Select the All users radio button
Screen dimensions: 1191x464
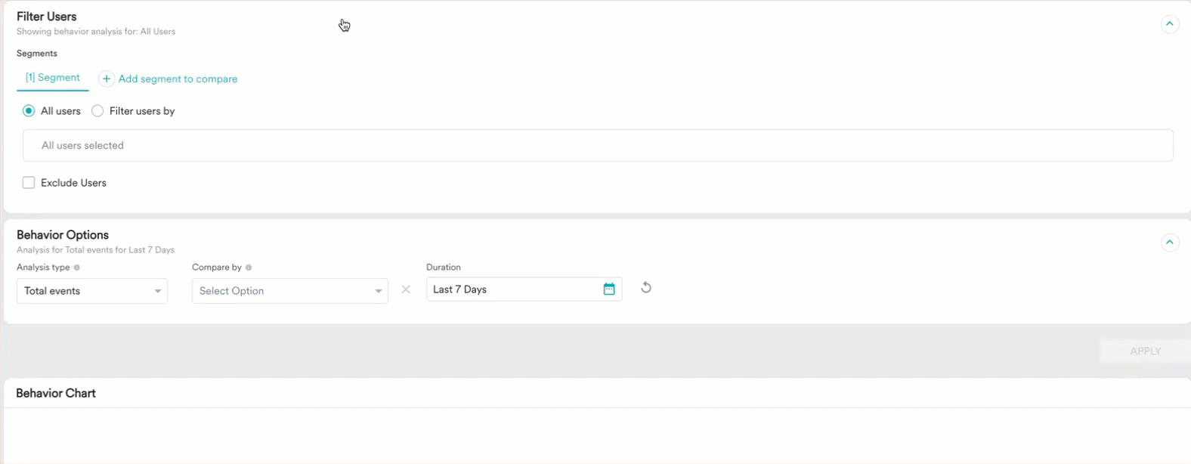[x=29, y=111]
